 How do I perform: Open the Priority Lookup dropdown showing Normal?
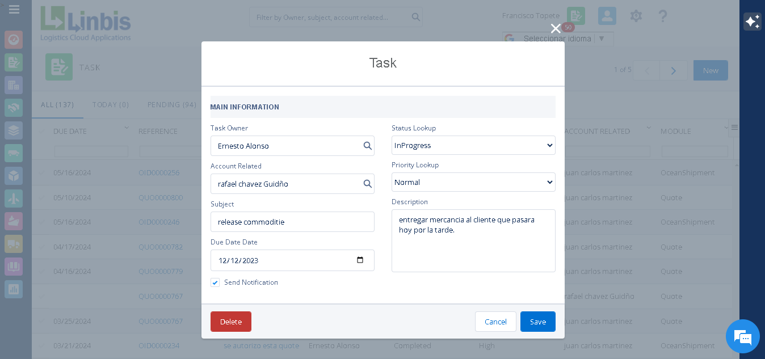(473, 182)
